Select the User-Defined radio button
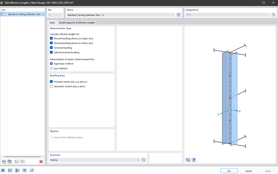Screen dimensions: 278x174 51,68
